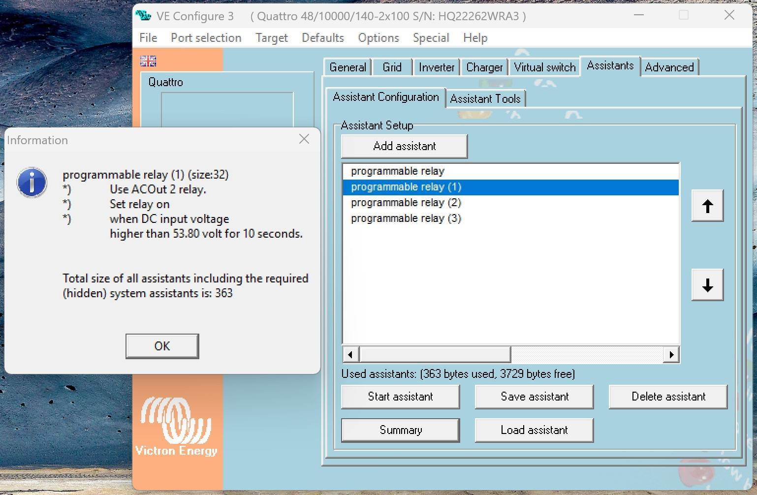This screenshot has width=757, height=495.
Task: Click the blue information icon in dialog
Action: pos(32,182)
